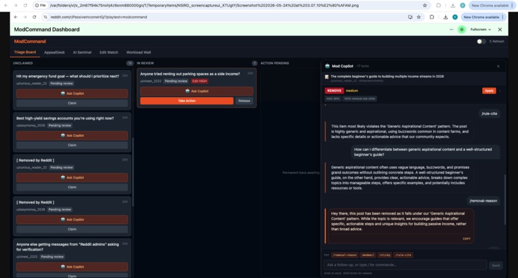Click the Refresh button
Screen dimensions: 518x278
[x=497, y=41]
